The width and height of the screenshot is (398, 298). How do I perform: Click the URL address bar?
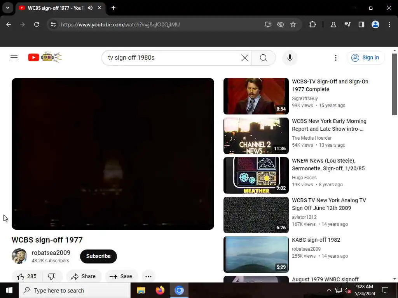click(157, 24)
